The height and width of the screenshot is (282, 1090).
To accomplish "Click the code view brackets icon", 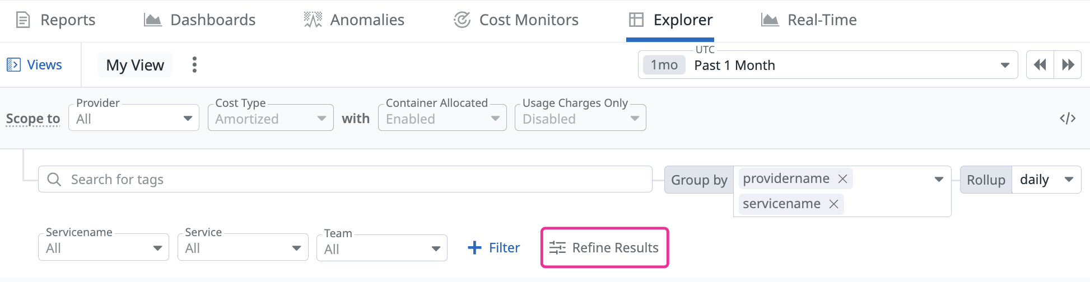I will (x=1067, y=118).
